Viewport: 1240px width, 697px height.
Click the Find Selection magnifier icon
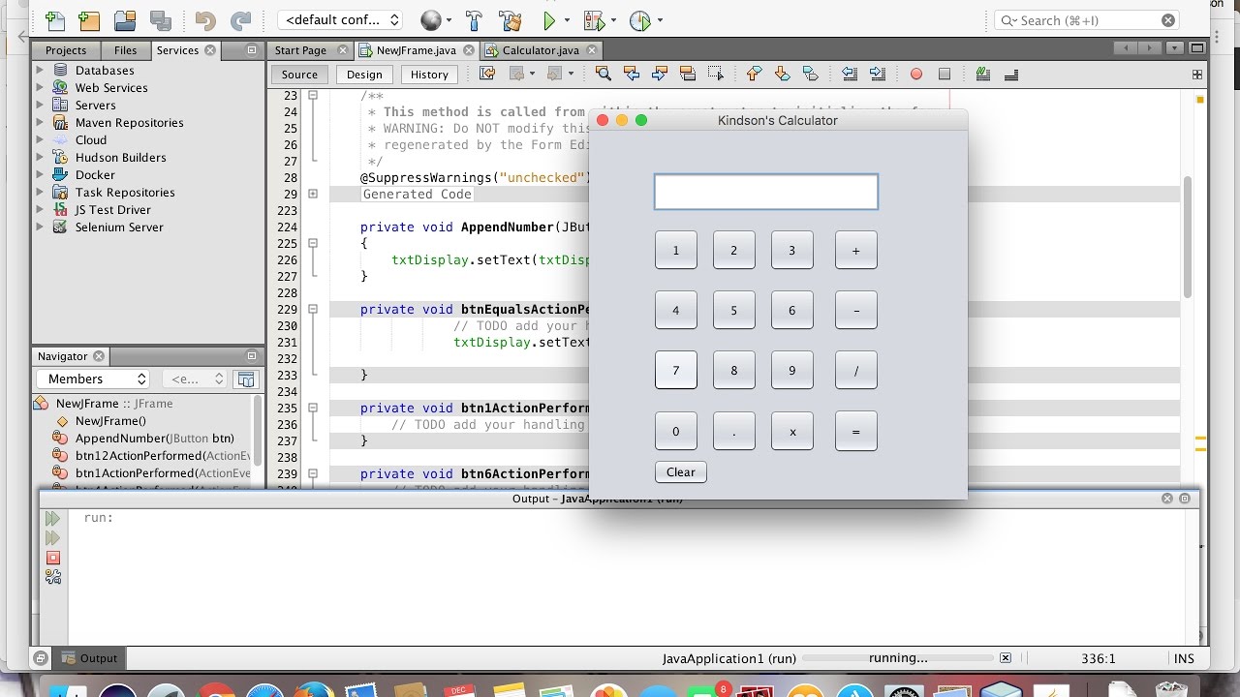point(603,74)
